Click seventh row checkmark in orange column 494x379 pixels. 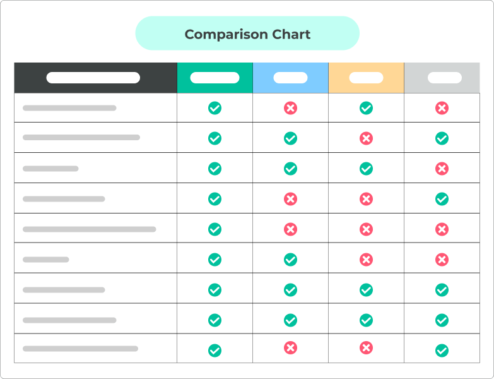(x=366, y=290)
